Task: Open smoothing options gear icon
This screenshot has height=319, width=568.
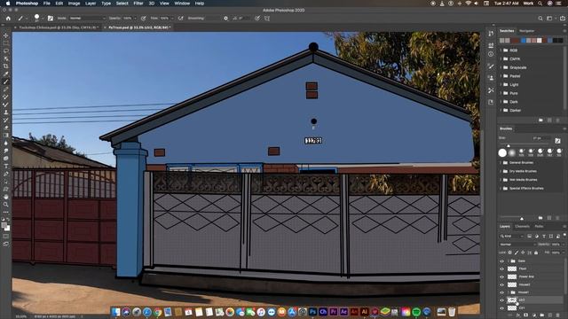Action: (225, 18)
